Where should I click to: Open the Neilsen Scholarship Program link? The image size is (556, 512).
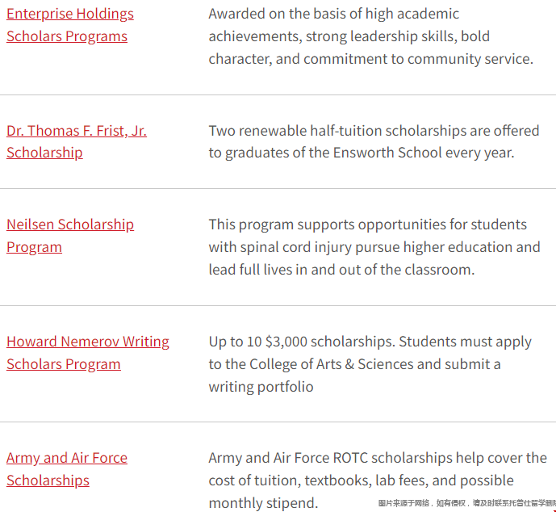70,236
